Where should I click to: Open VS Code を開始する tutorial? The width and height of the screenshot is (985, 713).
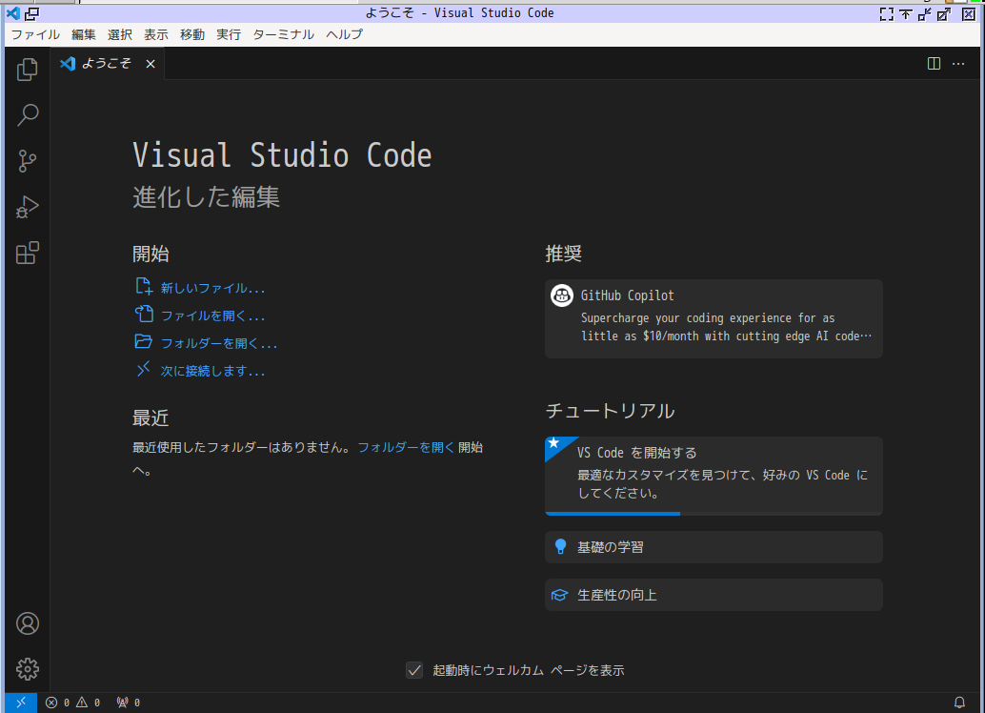[x=714, y=476]
